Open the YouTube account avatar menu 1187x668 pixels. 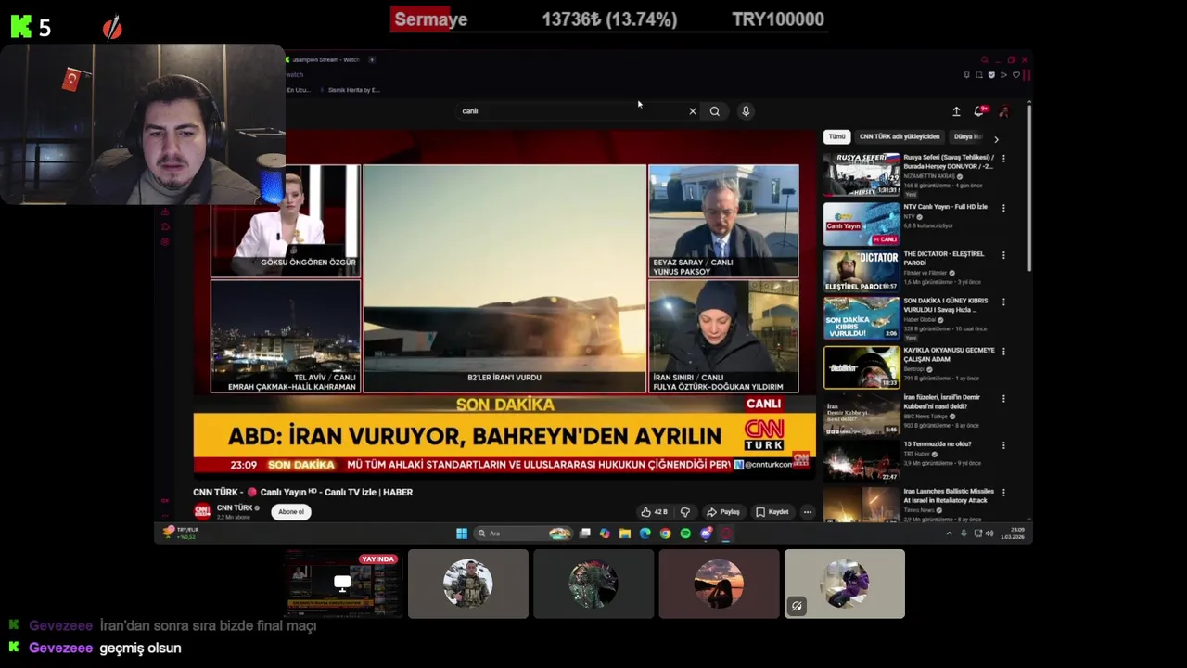tap(1003, 111)
